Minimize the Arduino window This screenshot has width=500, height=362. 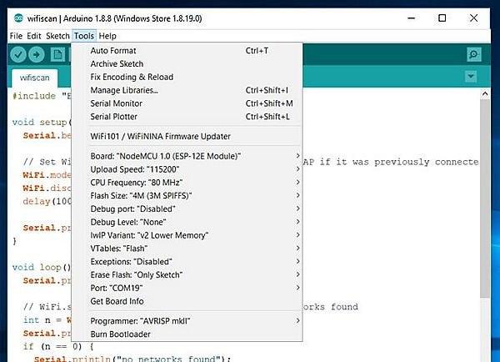412,18
